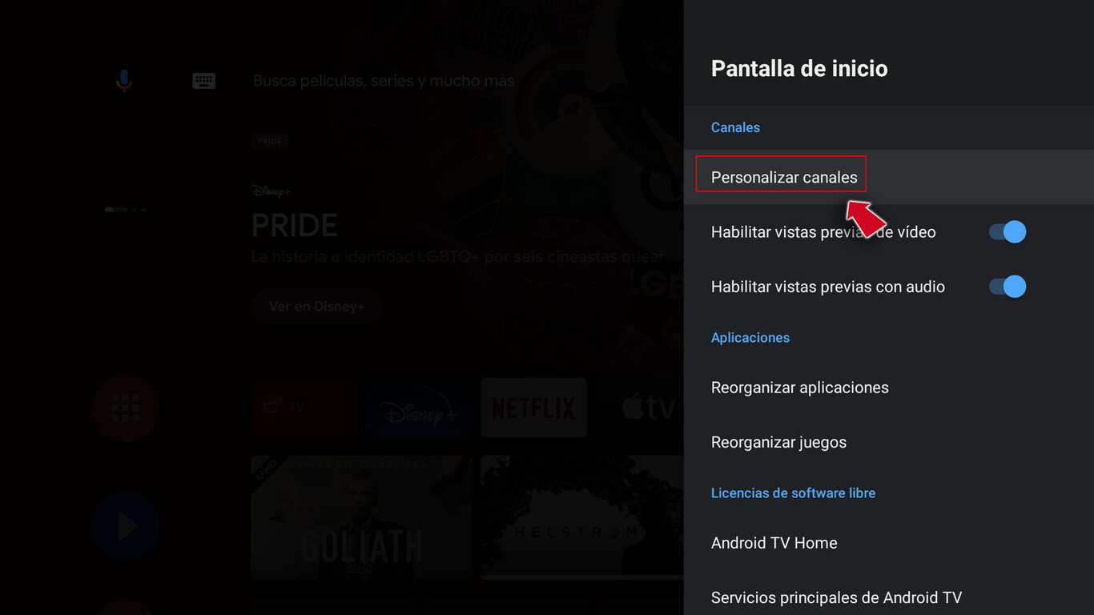
Task: Select the blue Play Next icon
Action: (x=126, y=526)
